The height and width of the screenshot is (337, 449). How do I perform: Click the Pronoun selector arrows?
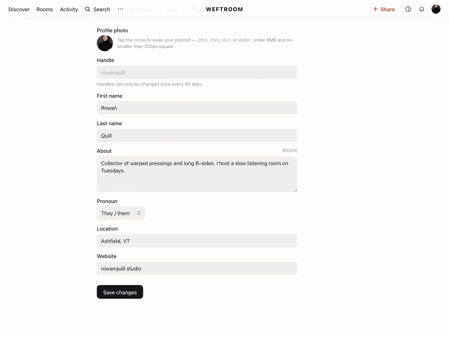coord(139,213)
